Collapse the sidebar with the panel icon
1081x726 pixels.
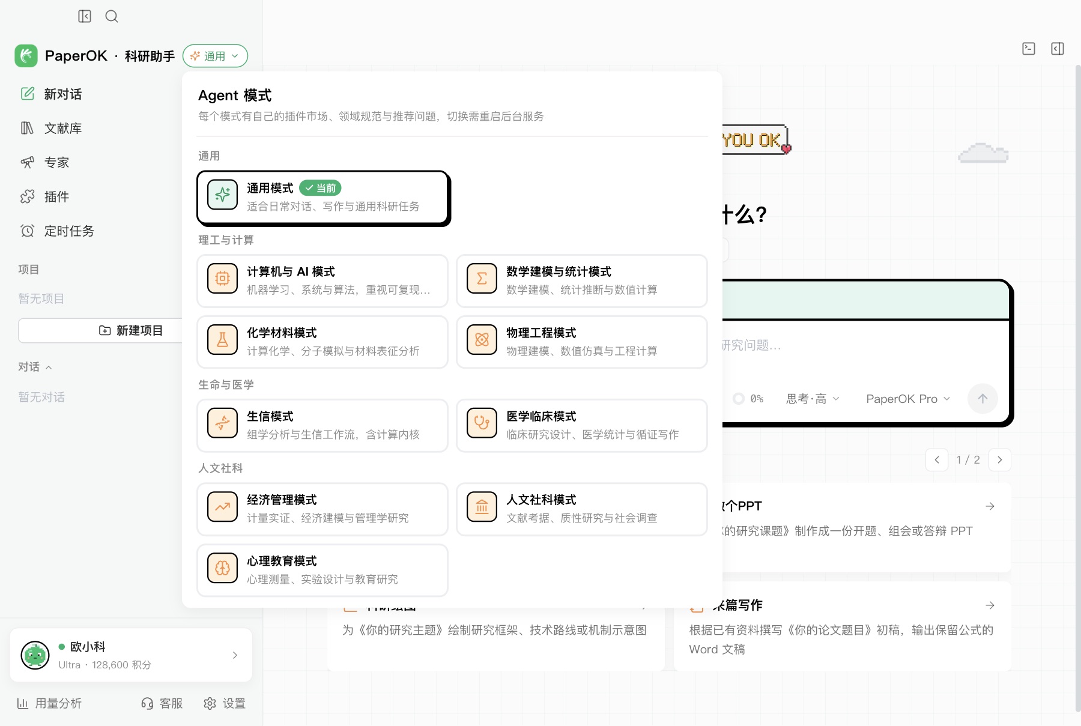(85, 16)
